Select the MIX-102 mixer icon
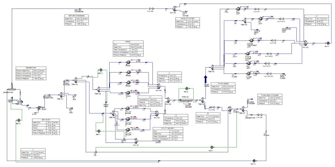 (x=306, y=43)
